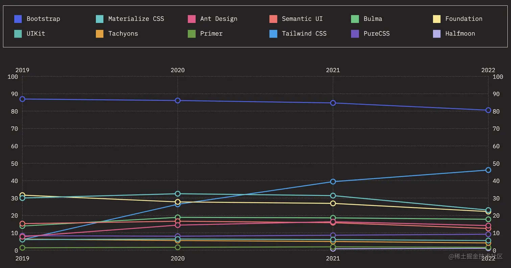Click the Ant Design pink legend swatch

192,19
